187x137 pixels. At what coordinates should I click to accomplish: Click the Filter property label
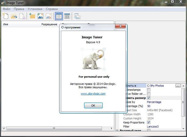point(126,127)
